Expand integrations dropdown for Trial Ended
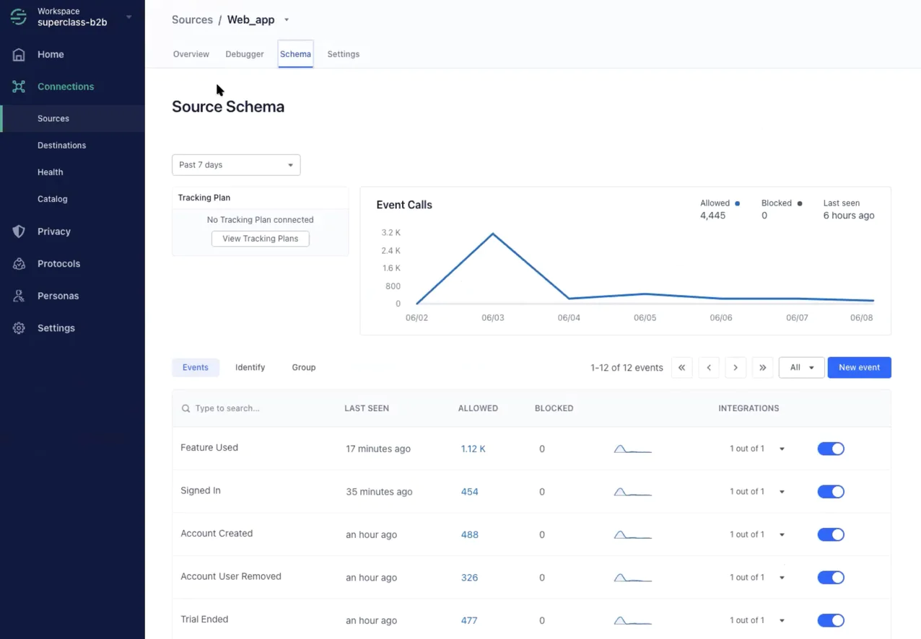This screenshot has height=639, width=921. pos(782,621)
